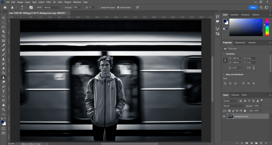This screenshot has height=145, width=272.
Task: Select the Clone Stamp tool
Action: [3, 59]
